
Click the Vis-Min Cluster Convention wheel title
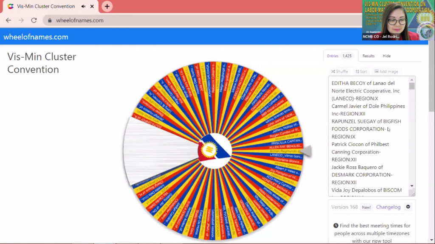[42, 63]
